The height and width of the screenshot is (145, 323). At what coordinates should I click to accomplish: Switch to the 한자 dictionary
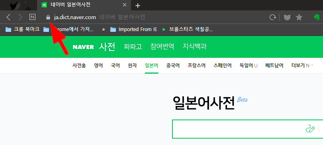point(132,66)
